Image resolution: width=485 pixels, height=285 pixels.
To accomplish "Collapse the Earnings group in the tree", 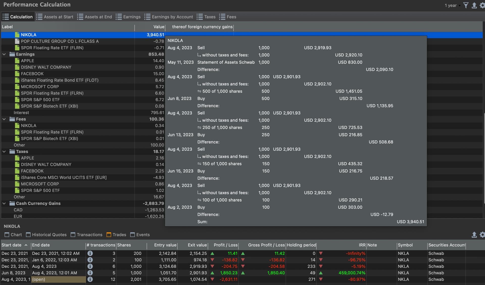I will click(4, 54).
